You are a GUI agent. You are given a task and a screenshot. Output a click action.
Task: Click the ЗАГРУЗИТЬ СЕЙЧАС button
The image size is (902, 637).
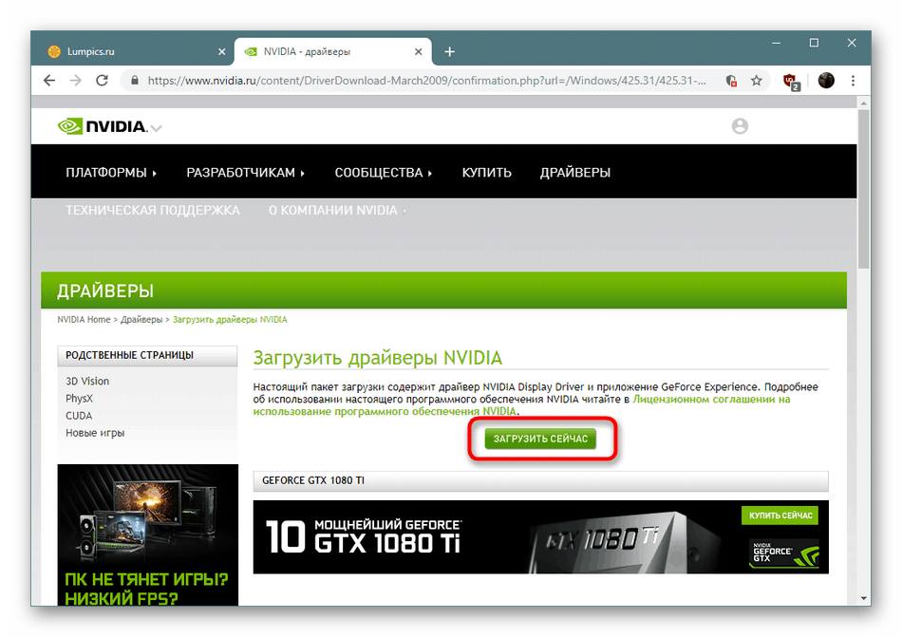coord(541,439)
